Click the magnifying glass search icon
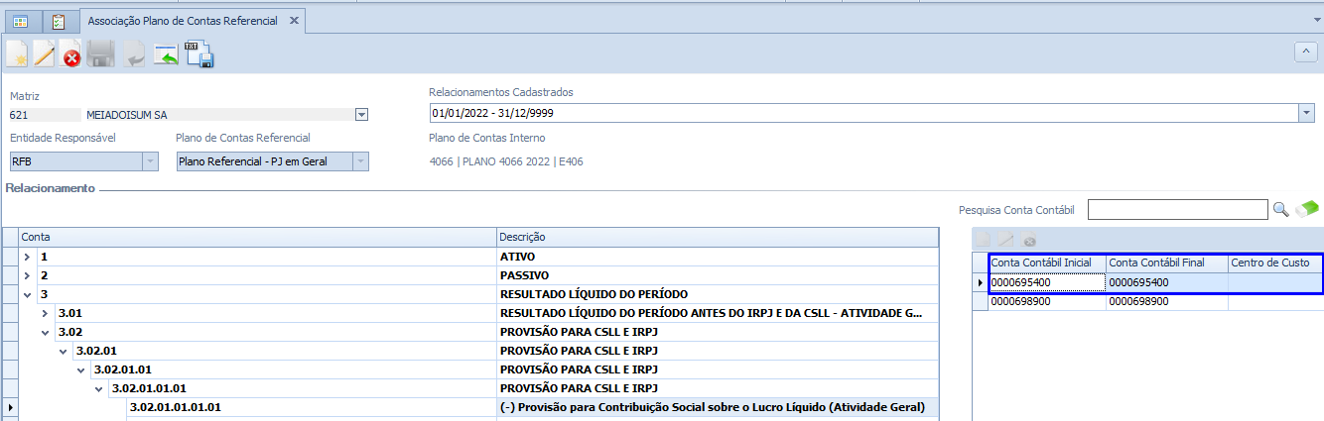 click(1281, 209)
